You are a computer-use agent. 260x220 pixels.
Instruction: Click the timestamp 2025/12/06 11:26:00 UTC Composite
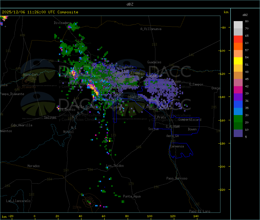[x=40, y=12]
